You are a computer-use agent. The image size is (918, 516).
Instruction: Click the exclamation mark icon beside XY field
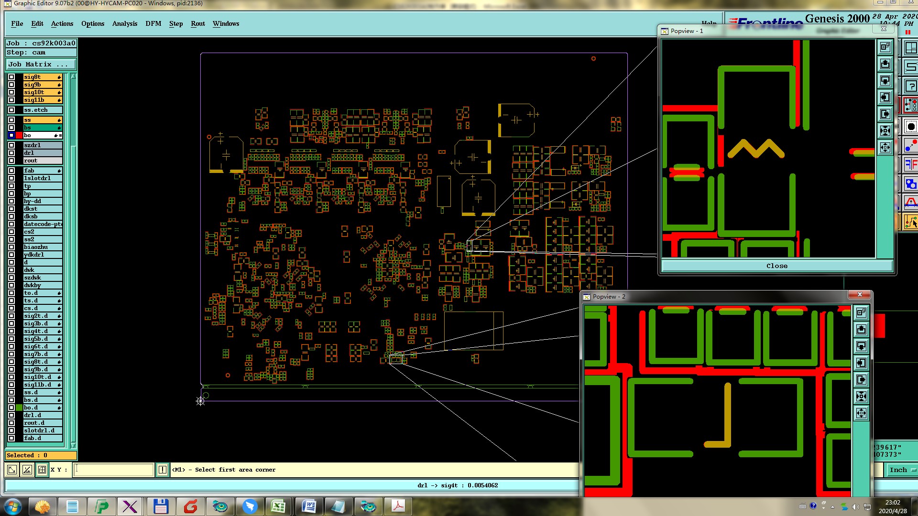163,470
